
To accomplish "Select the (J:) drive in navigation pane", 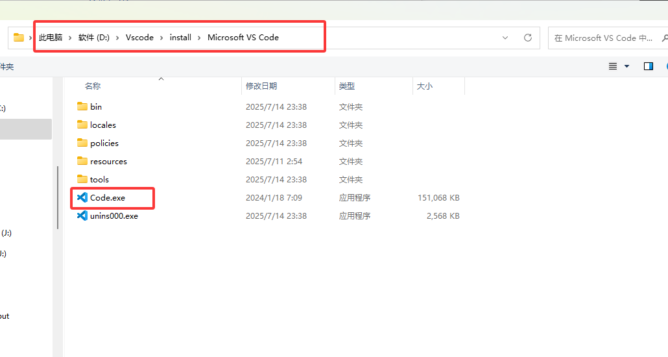I will 6,233.
